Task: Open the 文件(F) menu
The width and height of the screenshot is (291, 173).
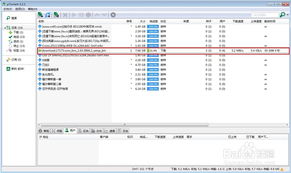Action: (x=8, y=9)
